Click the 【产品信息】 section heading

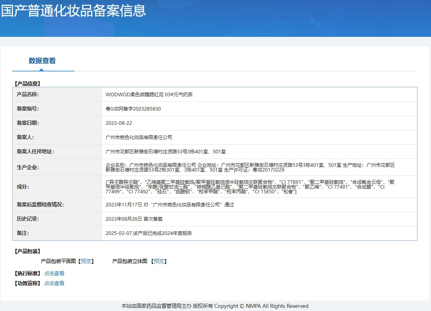[27, 84]
